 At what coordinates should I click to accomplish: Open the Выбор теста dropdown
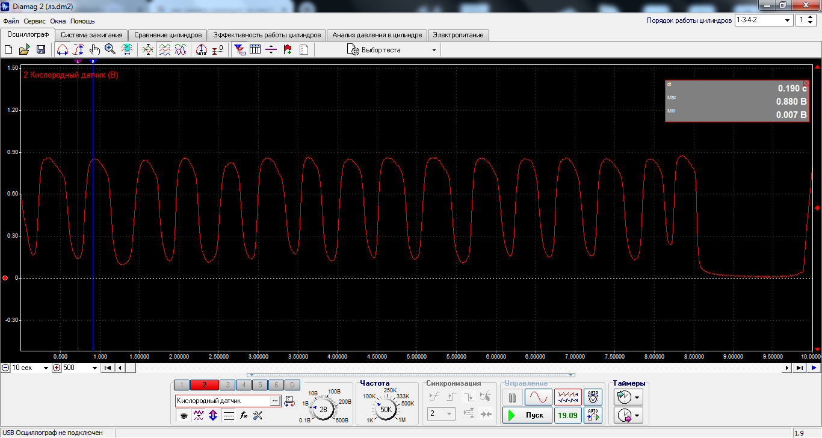392,50
